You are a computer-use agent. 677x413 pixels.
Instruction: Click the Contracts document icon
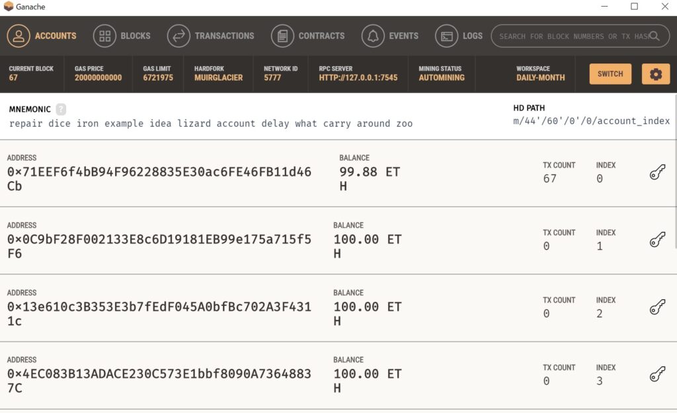tap(282, 36)
